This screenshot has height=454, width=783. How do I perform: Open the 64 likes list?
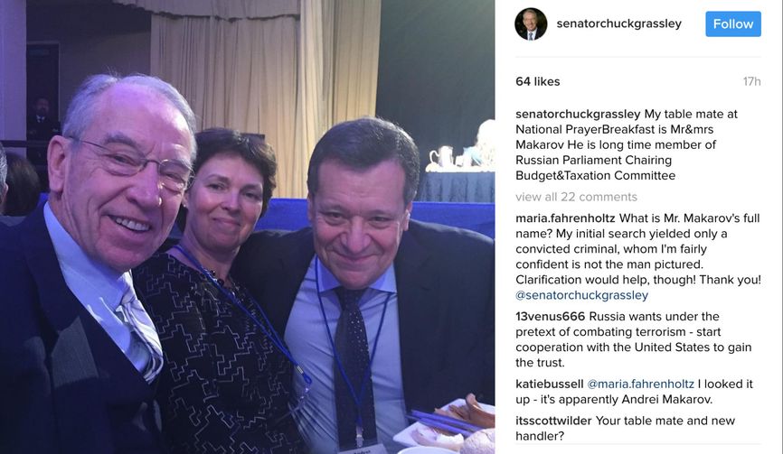[538, 81]
